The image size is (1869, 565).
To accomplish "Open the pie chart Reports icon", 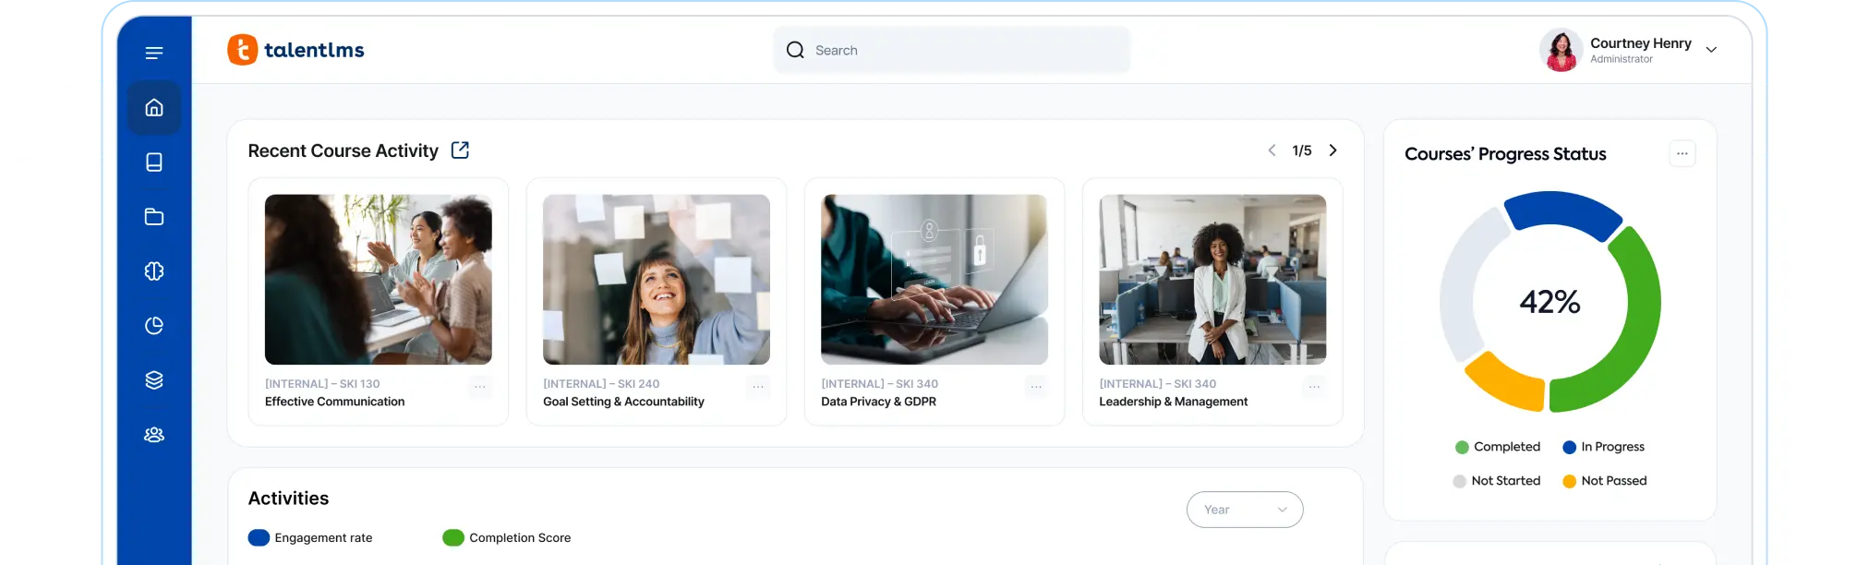I will 154,326.
